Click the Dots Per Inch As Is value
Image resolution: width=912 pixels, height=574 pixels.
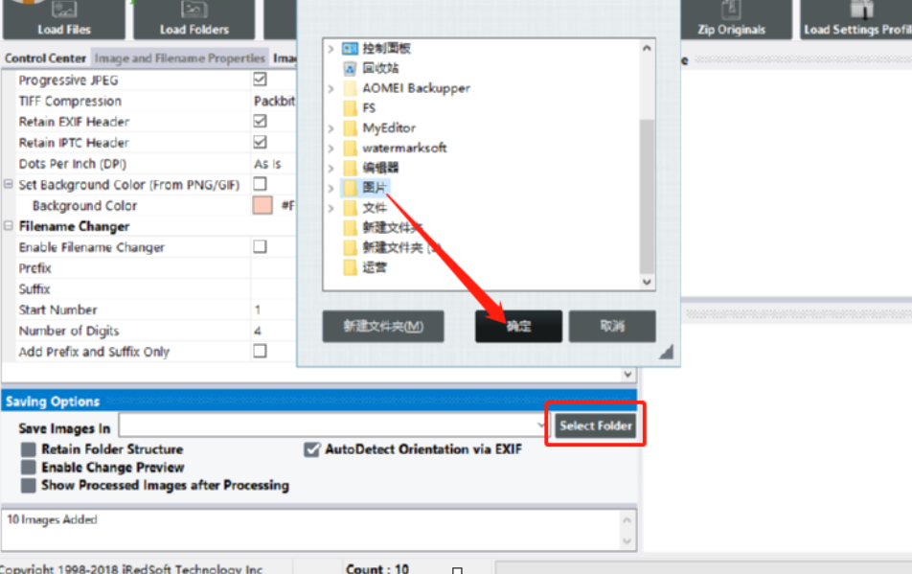(x=267, y=164)
